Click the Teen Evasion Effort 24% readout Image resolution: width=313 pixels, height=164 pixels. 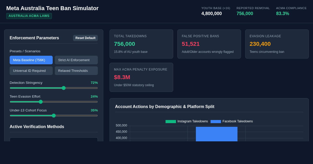pyautogui.click(x=94, y=96)
